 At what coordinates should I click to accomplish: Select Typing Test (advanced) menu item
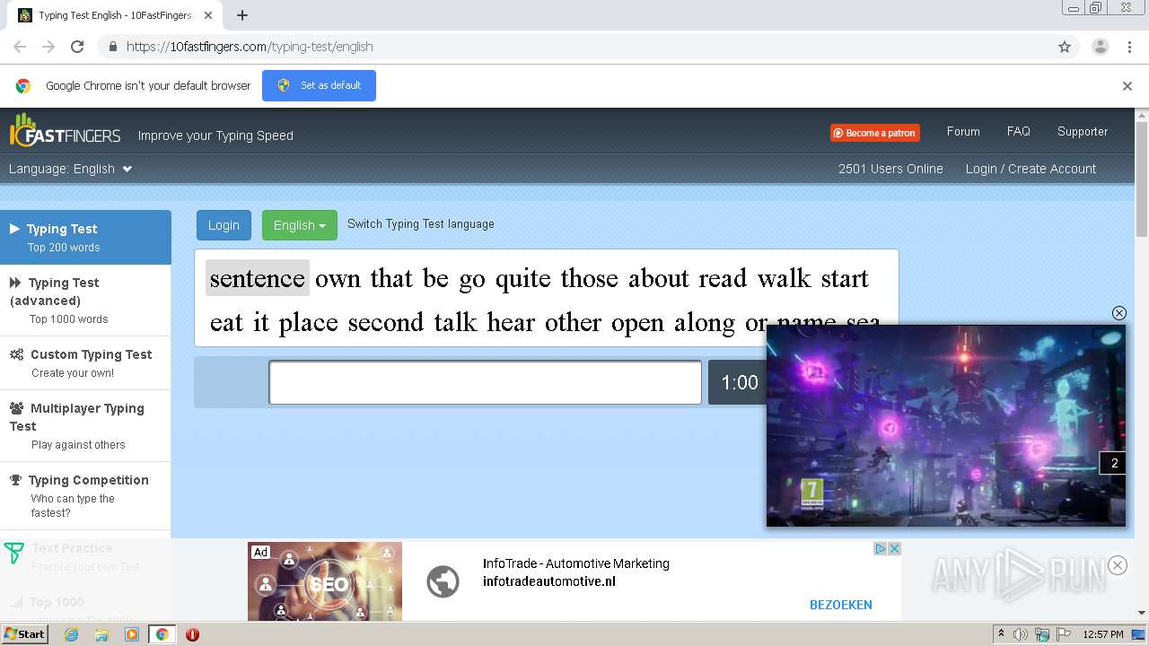85,300
